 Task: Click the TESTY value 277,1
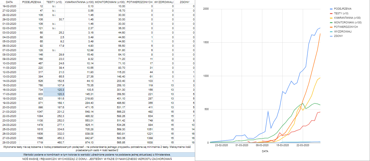[60, 125]
